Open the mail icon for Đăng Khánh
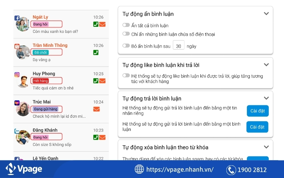This screenshot has height=178, width=284. 102,137
